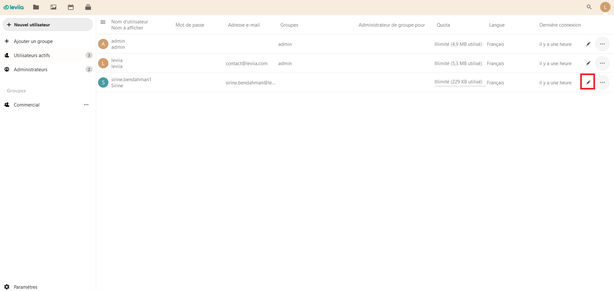Edit the admin user with pencil icon
Screen dimensions: 614x291
pos(588,44)
